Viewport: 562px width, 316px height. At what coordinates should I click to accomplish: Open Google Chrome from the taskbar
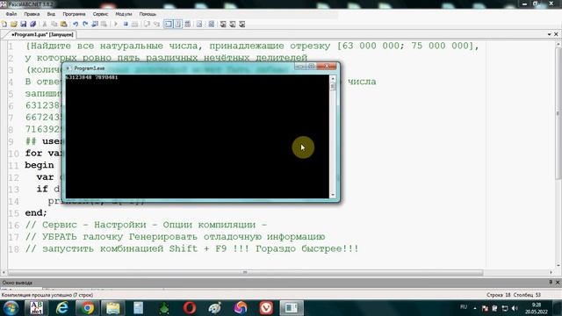(87, 308)
